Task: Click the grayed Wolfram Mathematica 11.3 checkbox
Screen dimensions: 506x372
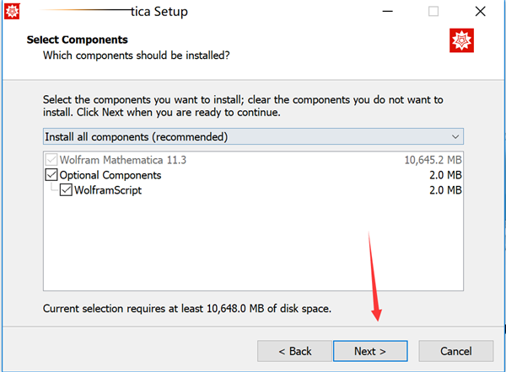Action: (51, 160)
